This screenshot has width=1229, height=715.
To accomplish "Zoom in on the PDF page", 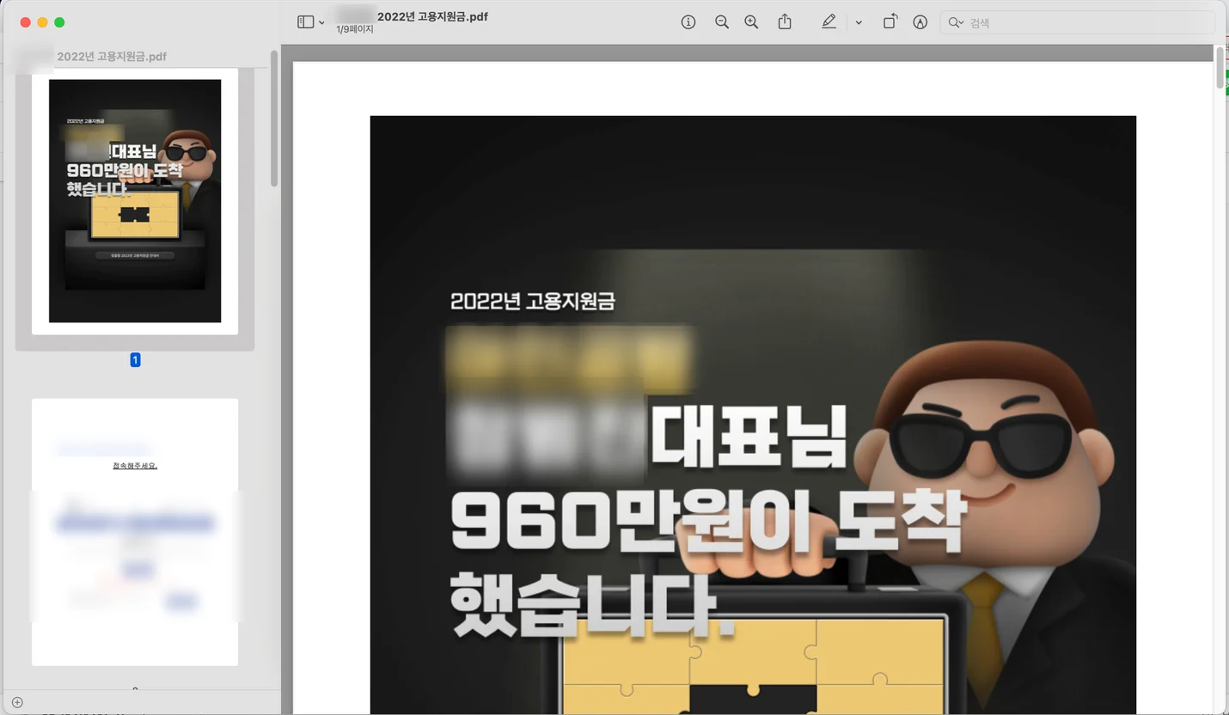I will click(751, 22).
